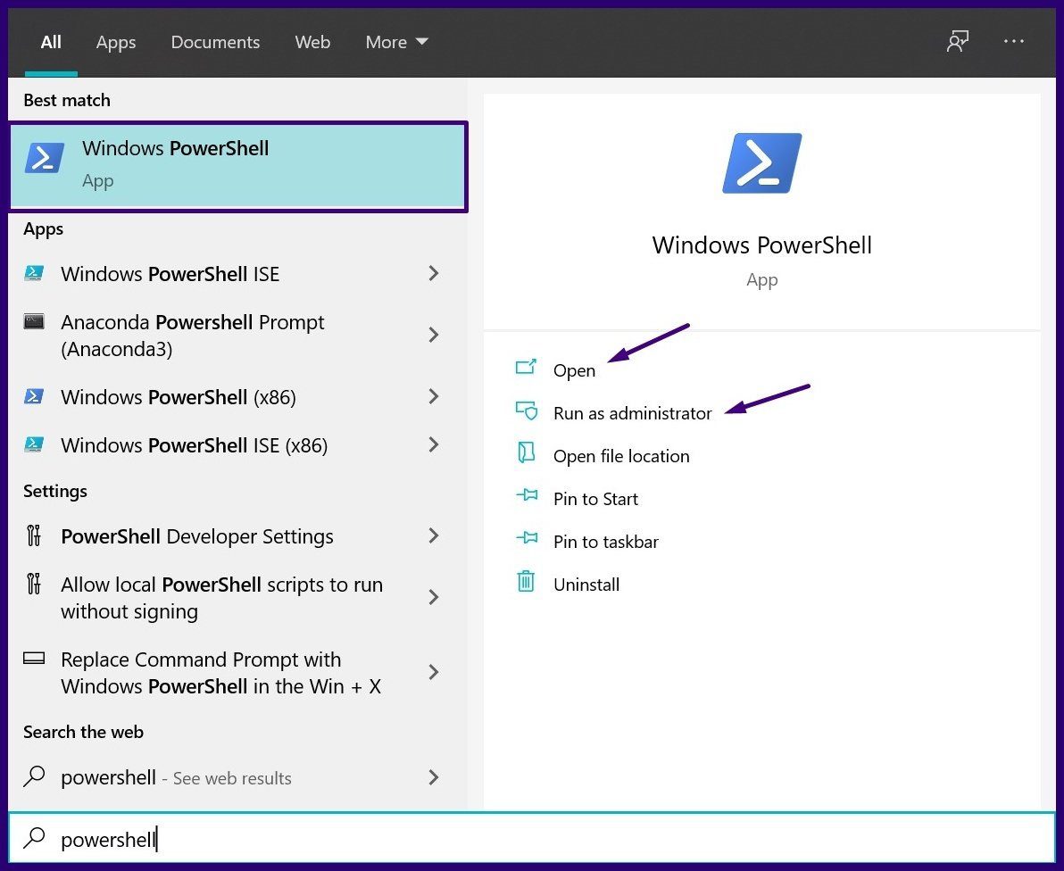Switch to the All search tab

[51, 42]
